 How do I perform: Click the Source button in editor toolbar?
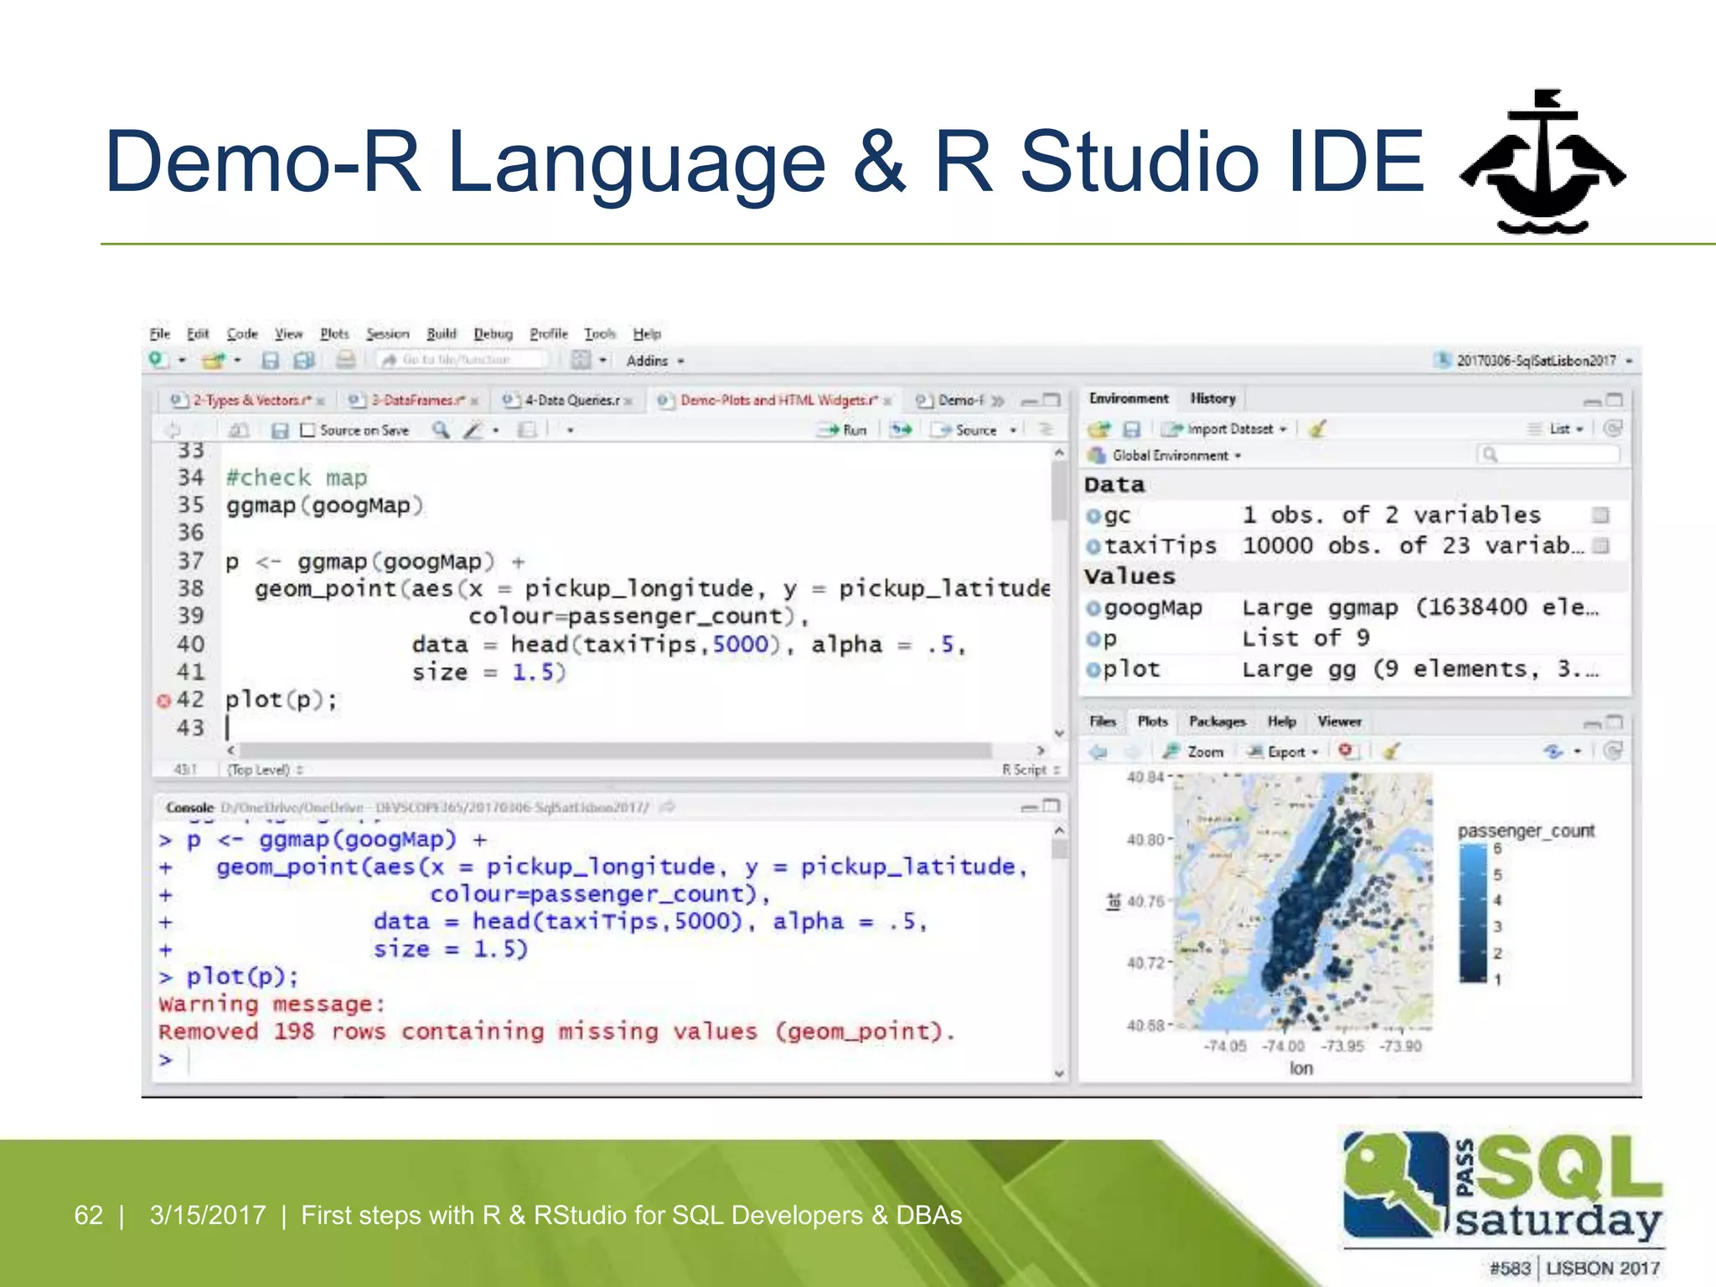(x=966, y=430)
